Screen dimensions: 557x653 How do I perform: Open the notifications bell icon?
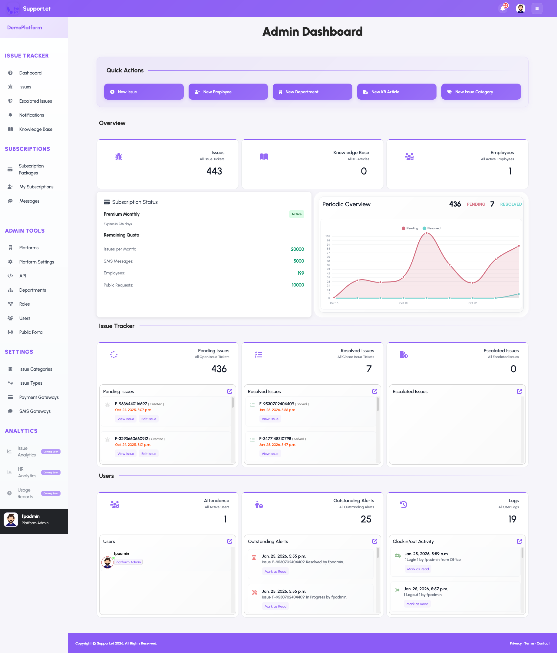click(x=503, y=8)
